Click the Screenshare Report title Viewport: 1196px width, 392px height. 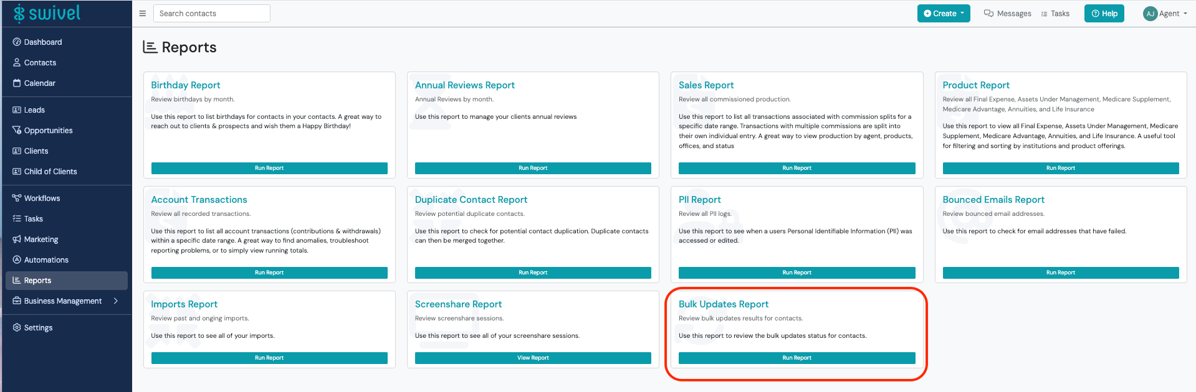(x=458, y=304)
